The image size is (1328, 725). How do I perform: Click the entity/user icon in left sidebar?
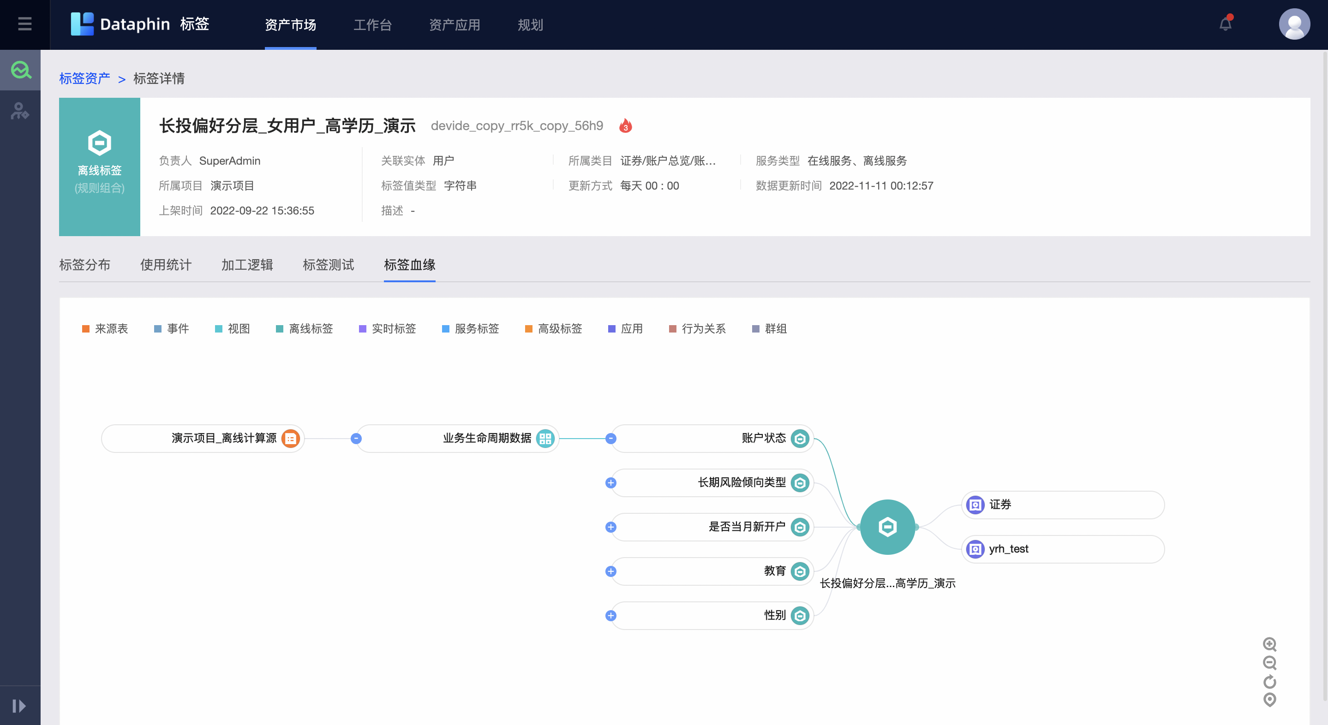(x=20, y=111)
